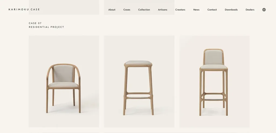Click the armchair's upholstered seat cushion
The width and height of the screenshot is (276, 133).
point(64,85)
